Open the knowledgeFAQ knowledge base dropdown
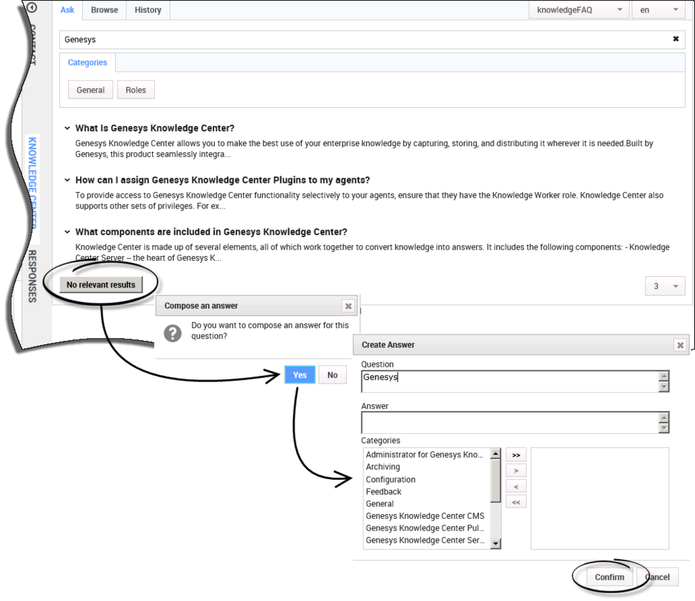 tap(578, 10)
